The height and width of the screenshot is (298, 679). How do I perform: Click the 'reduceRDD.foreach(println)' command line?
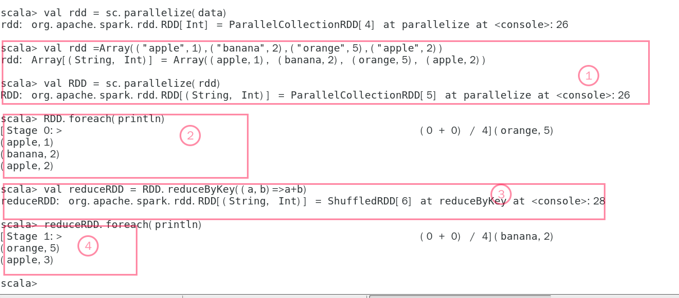[102, 225]
